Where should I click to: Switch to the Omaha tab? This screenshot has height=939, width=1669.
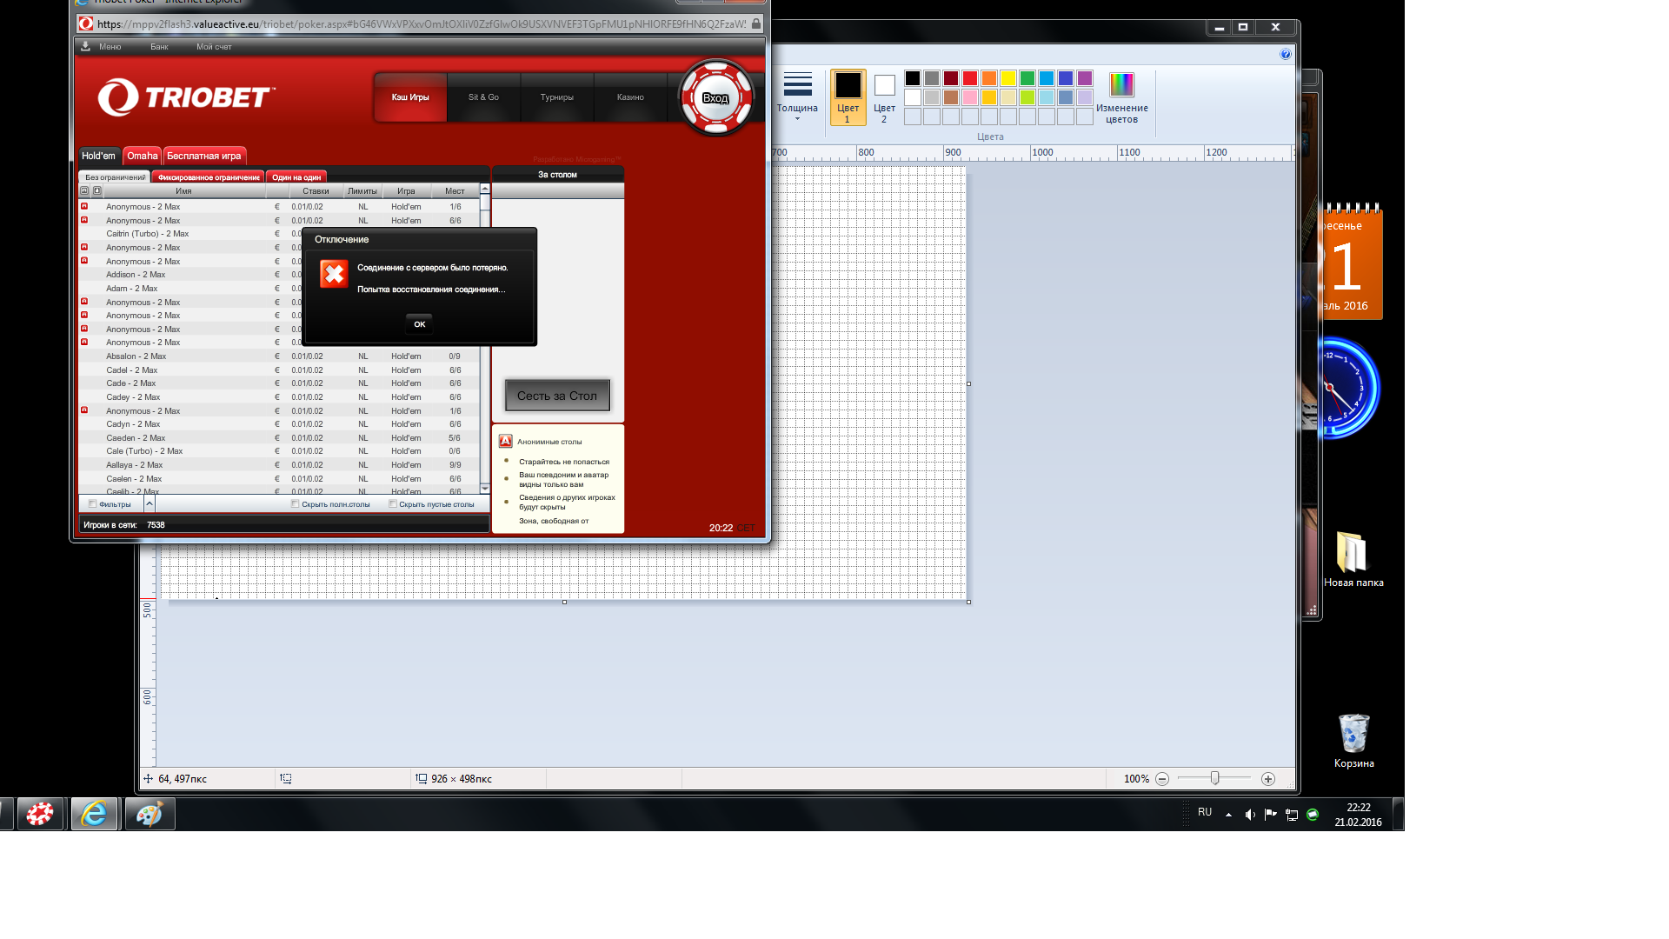(x=143, y=156)
